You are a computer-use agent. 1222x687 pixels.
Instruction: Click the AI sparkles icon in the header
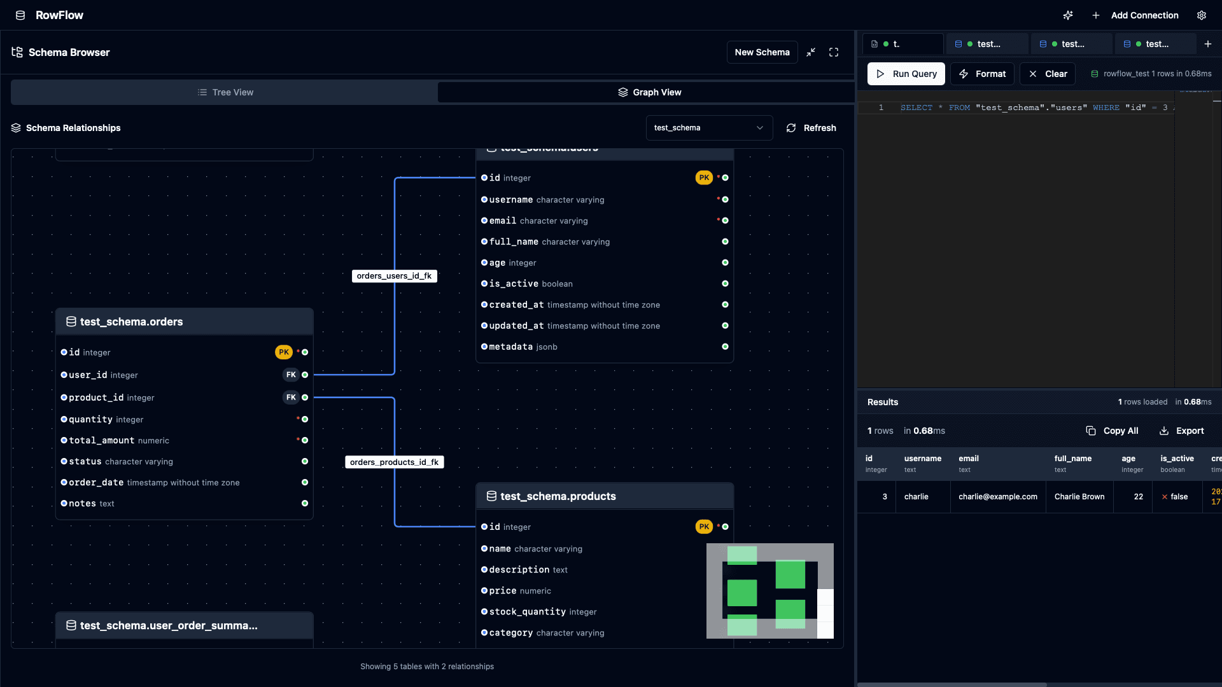pyautogui.click(x=1068, y=15)
